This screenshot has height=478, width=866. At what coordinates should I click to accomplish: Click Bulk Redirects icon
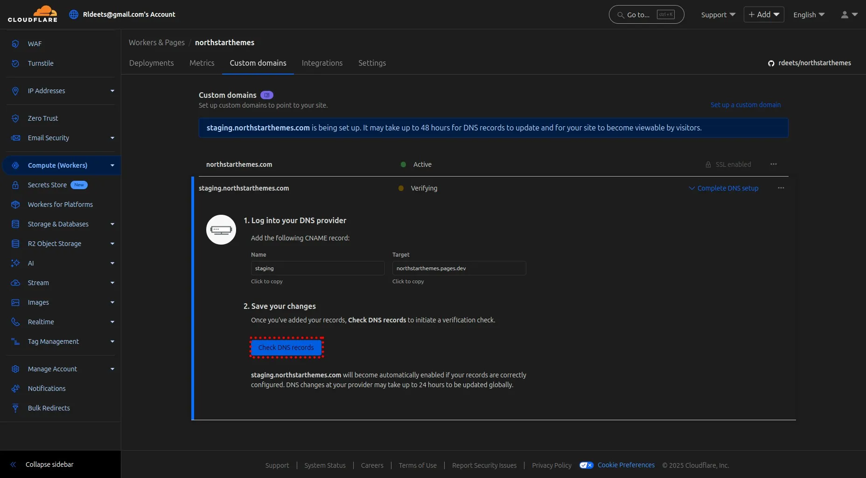coord(15,408)
